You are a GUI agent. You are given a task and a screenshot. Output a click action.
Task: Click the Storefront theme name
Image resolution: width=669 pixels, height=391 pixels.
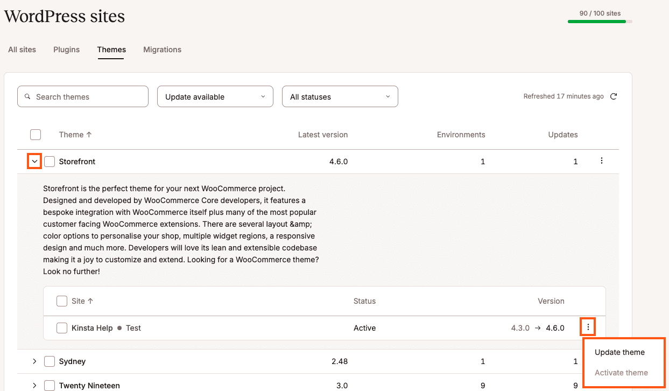[x=77, y=162]
